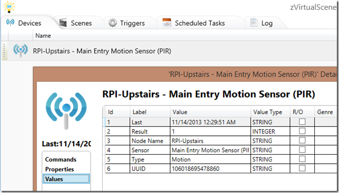Click the Log document icon
Viewport: 339px width, 193px height.
click(254, 23)
